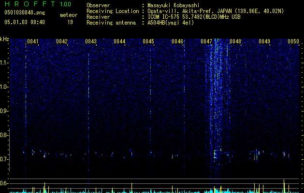304x193 pixels.
Task: Click the HROFFT title text
Action: pos(30,4)
